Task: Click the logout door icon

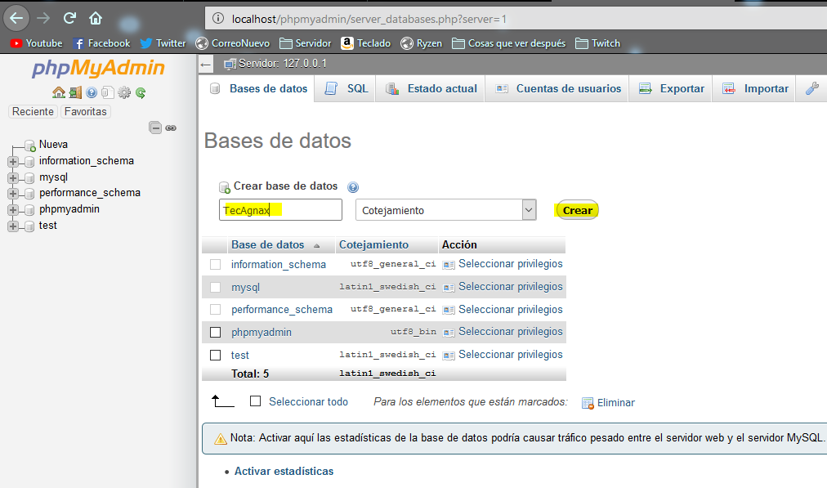Action: click(x=75, y=92)
